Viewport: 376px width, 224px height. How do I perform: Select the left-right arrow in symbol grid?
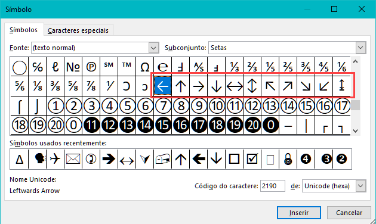click(x=235, y=86)
